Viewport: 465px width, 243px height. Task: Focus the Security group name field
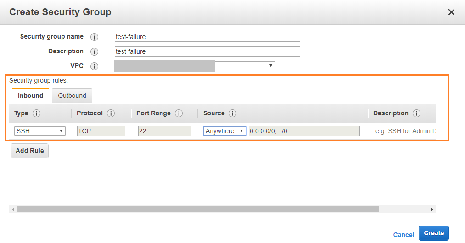[x=207, y=37]
